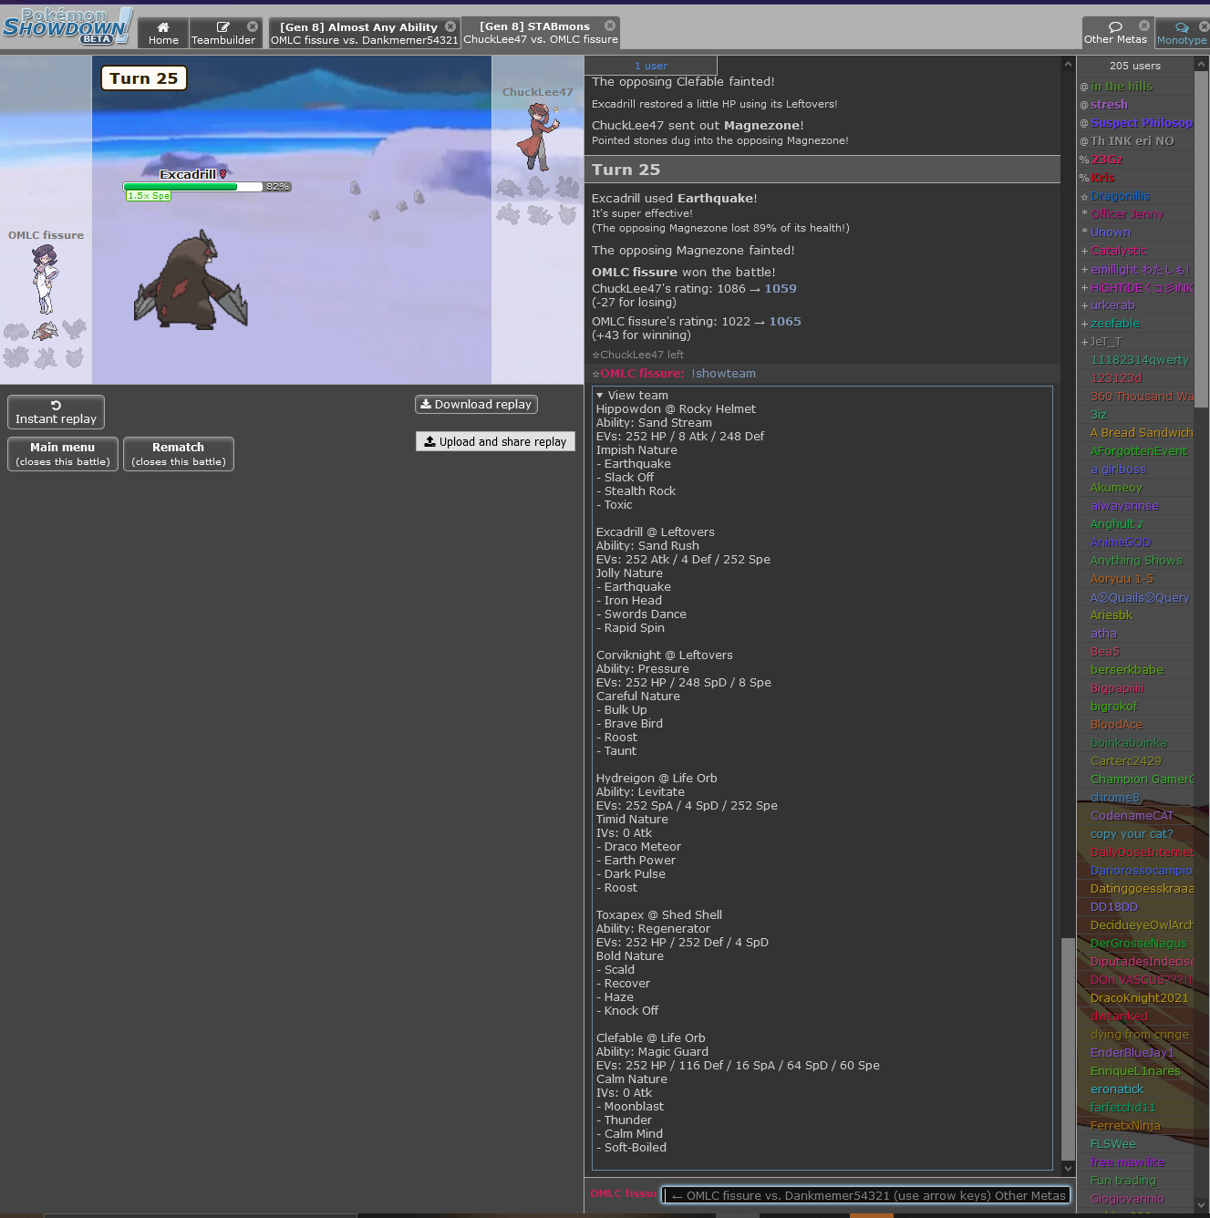Click Main menu to close this battle
The image size is (1210, 1218).
coord(62,454)
